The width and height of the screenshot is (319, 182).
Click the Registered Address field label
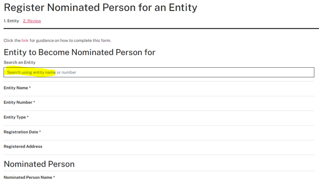pyautogui.click(x=23, y=146)
